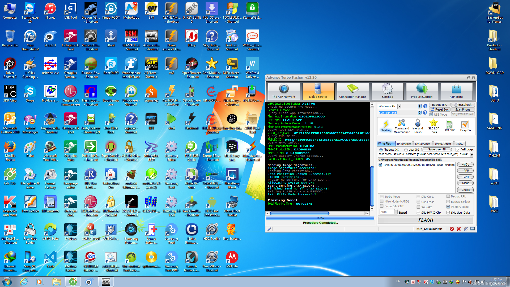Click the BUSCheck button
Image resolution: width=510 pixels, height=287 pixels.
coord(463,105)
